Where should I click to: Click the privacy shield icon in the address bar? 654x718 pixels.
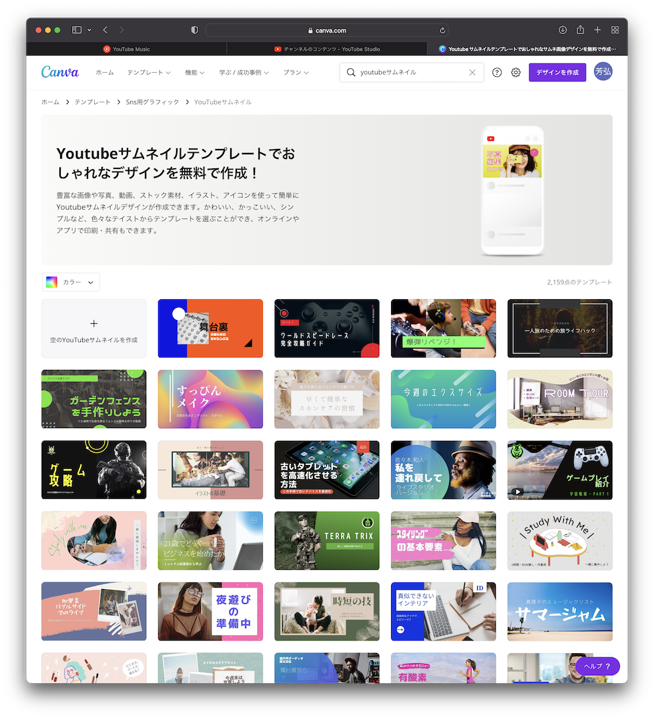(194, 29)
